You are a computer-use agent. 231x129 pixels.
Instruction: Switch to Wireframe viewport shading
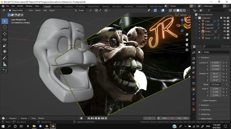[175, 10]
